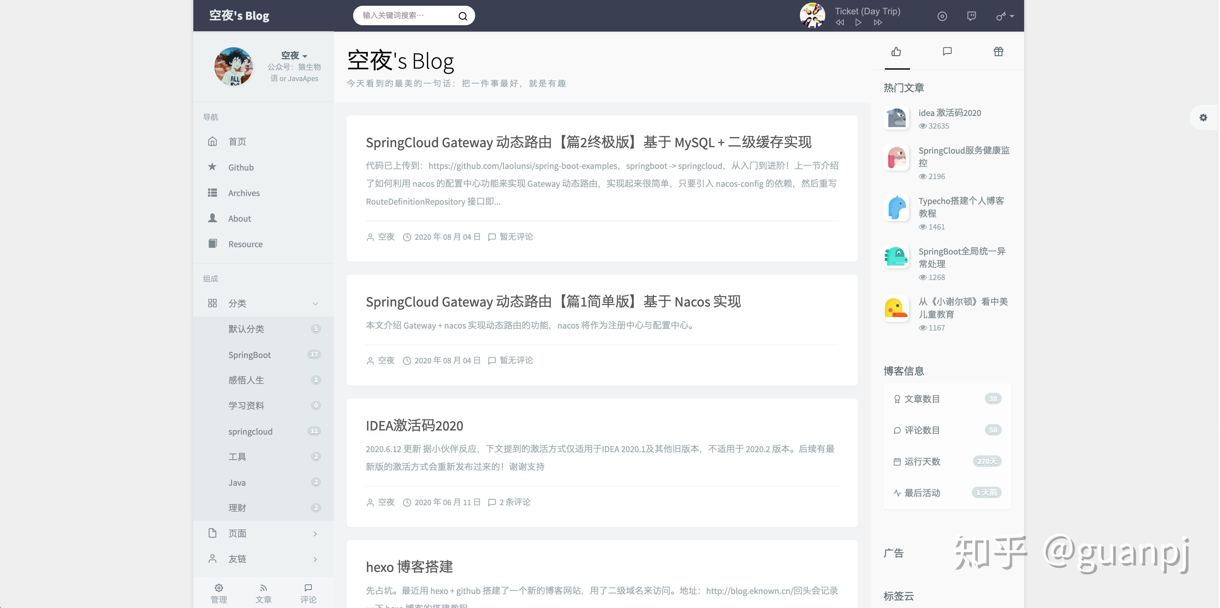Click the message board icon in header
Screen dimensions: 1220x608
click(x=971, y=16)
